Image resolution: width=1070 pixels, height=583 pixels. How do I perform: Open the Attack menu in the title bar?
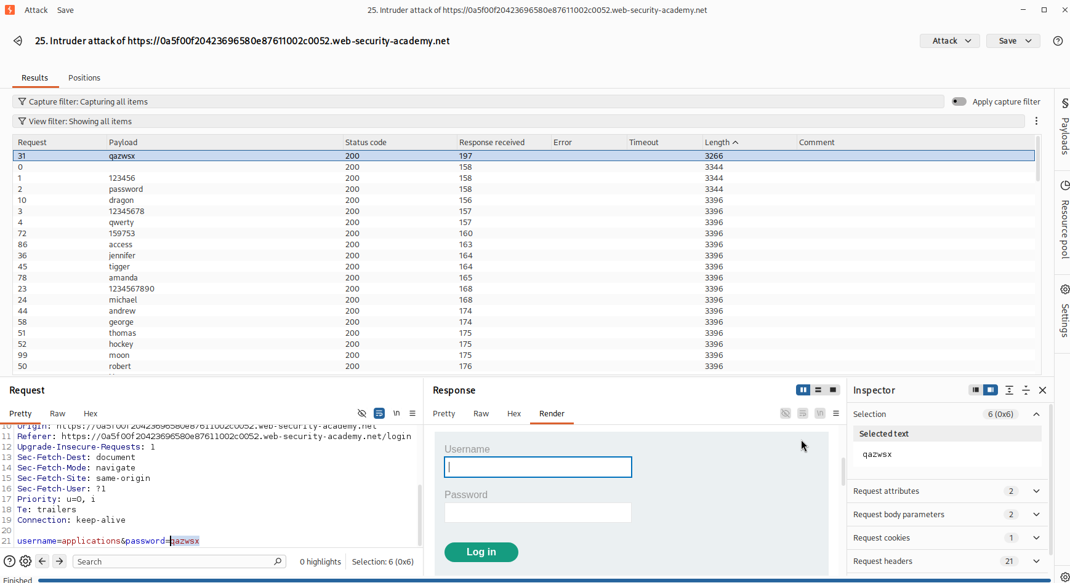coord(36,10)
